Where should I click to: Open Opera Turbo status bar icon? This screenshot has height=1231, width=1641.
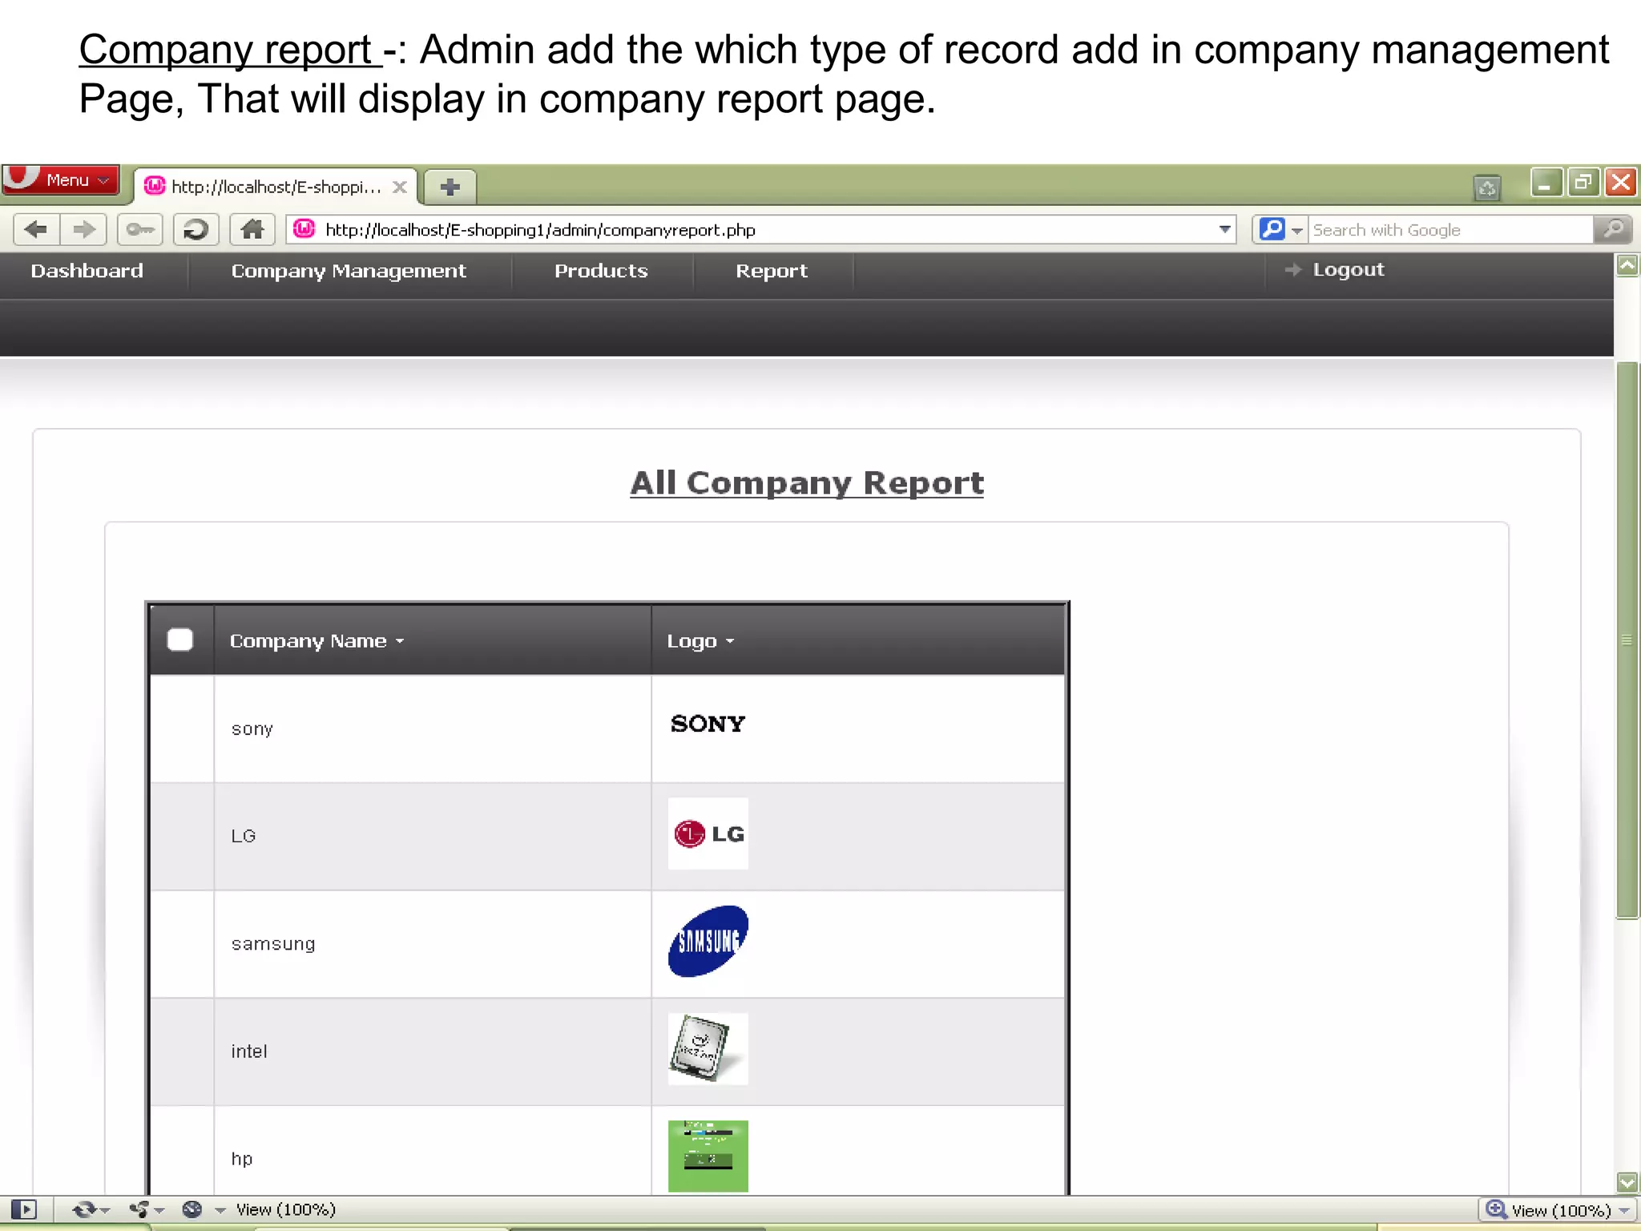(192, 1209)
